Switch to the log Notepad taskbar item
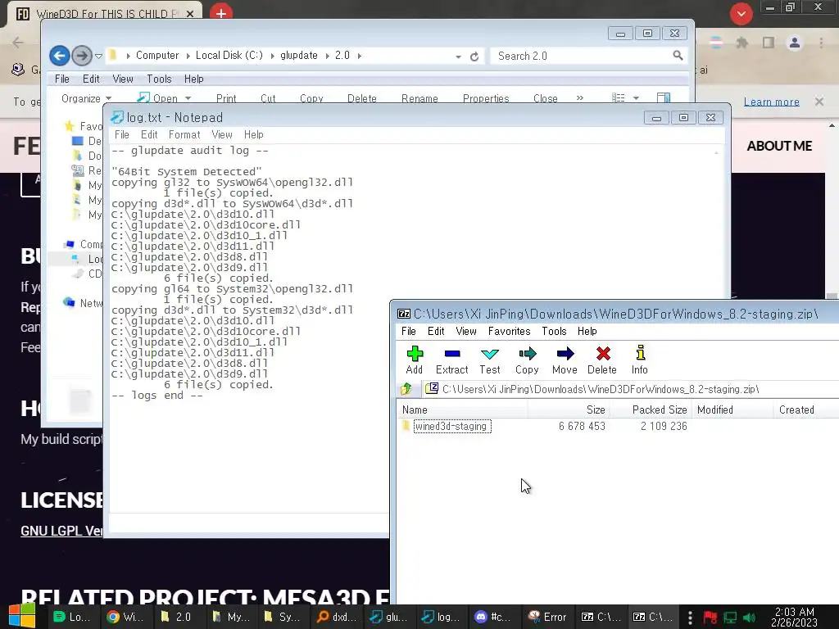Screen dimensions: 839x629 [442, 617]
